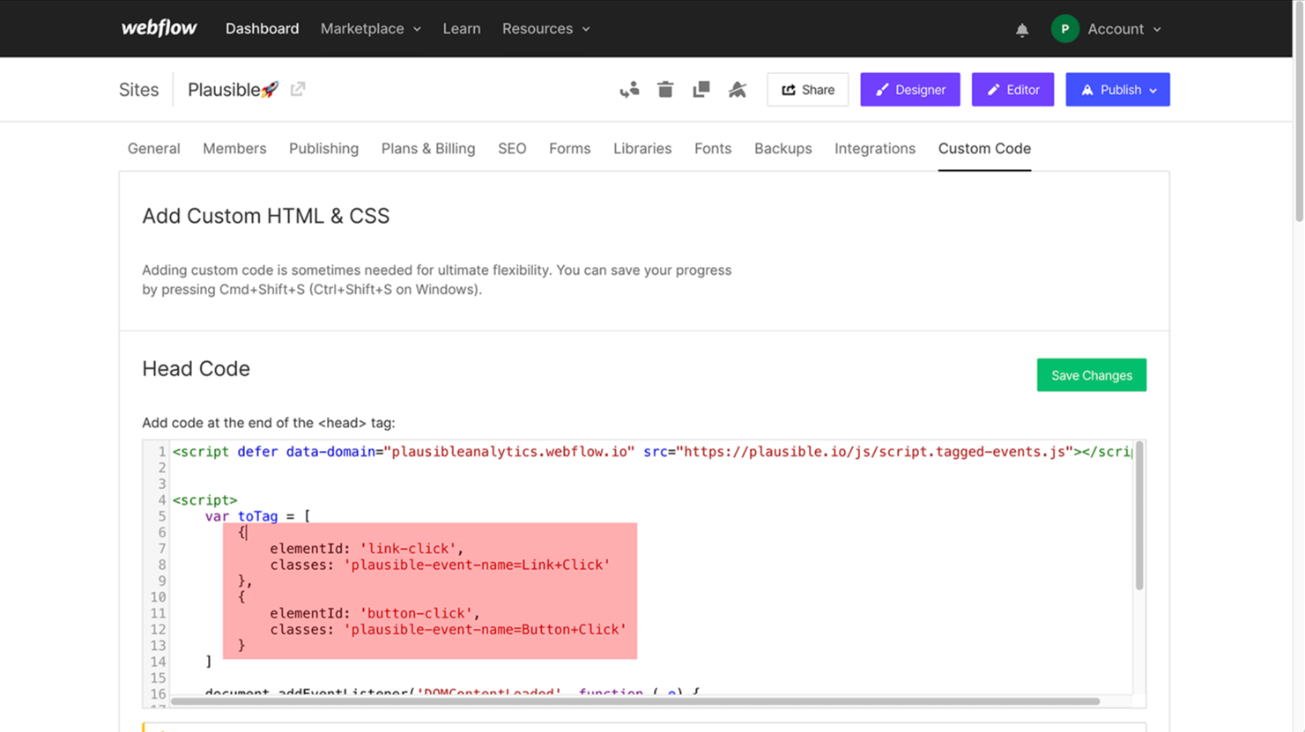The height and width of the screenshot is (732, 1305).
Task: Open the Designer button
Action: pyautogui.click(x=910, y=90)
